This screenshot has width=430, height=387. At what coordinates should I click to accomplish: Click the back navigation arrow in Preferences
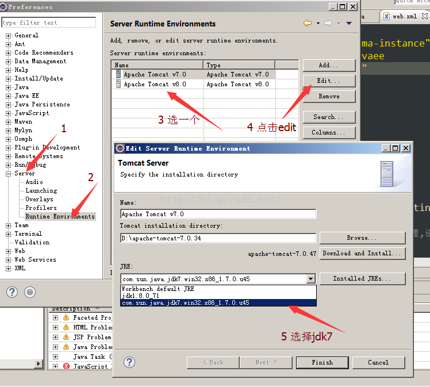tap(308, 24)
